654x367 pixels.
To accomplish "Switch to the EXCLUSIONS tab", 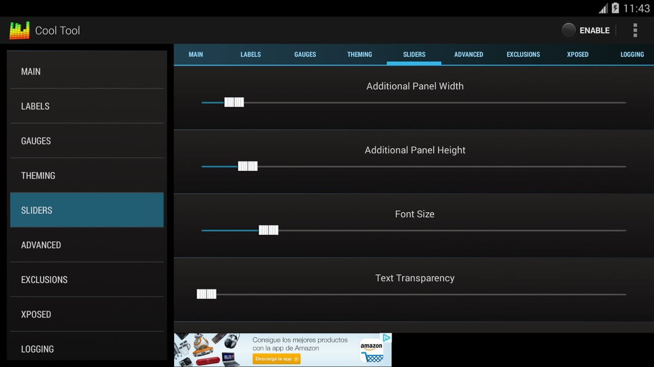I will [x=523, y=54].
